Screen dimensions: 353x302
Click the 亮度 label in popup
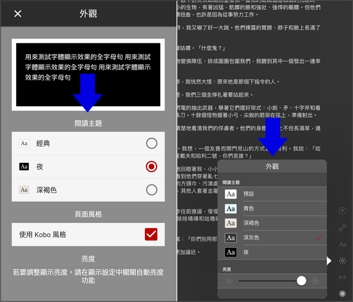[226, 269]
